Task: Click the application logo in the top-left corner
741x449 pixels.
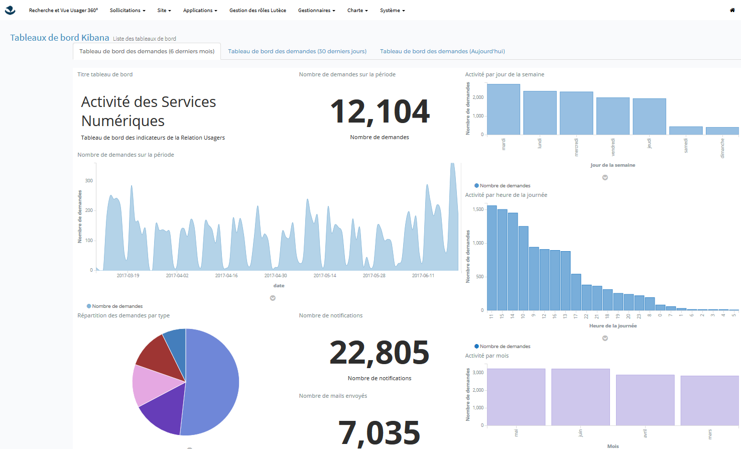Action: 10,10
